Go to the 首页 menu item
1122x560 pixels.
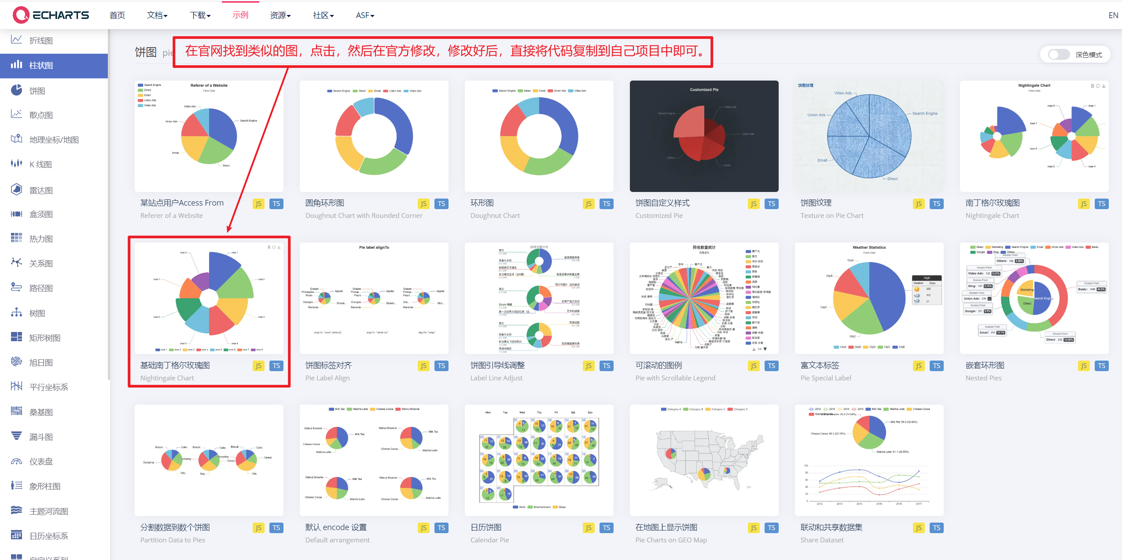point(117,15)
